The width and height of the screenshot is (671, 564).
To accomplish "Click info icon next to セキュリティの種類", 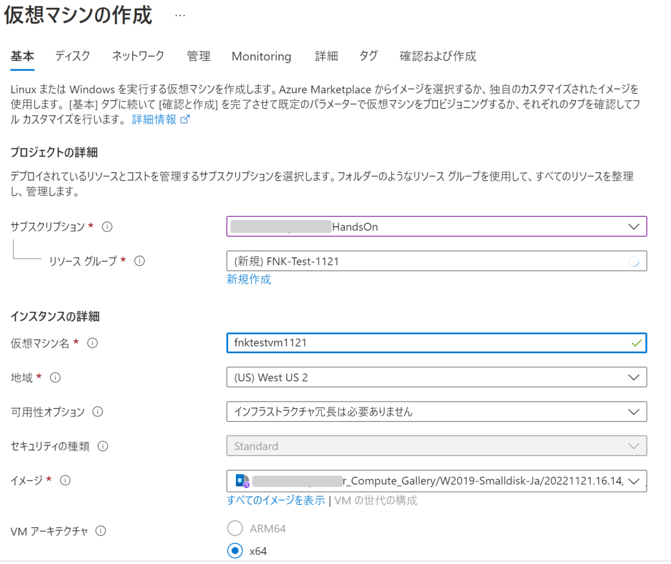I will [103, 446].
